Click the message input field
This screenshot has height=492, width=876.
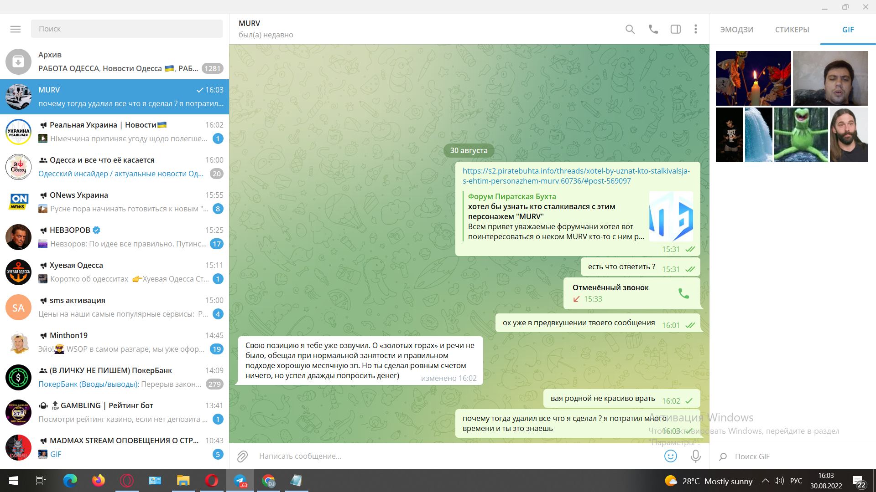pyautogui.click(x=456, y=456)
